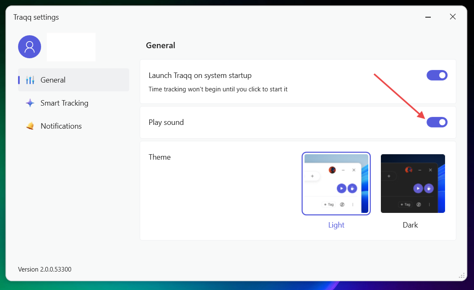Click the Notifications bell icon
The width and height of the screenshot is (474, 290).
[30, 126]
